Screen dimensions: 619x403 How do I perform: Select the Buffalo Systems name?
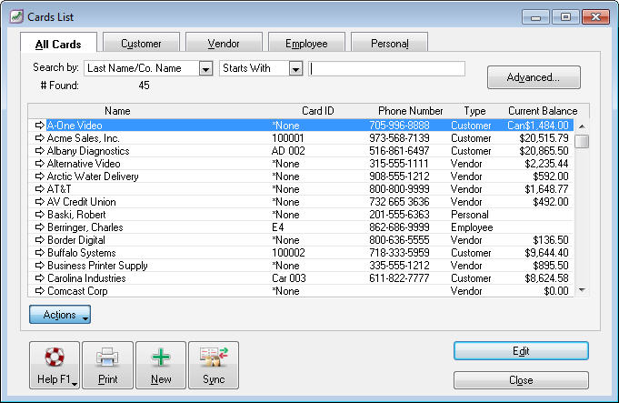[x=82, y=253]
